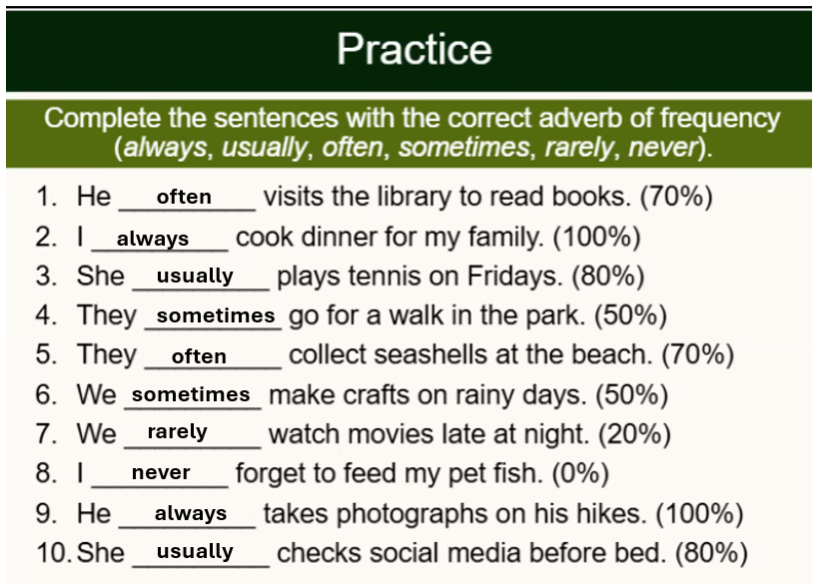Select the "rarely" answer in sentence 7
This screenshot has width=825, height=584.
pos(177,432)
